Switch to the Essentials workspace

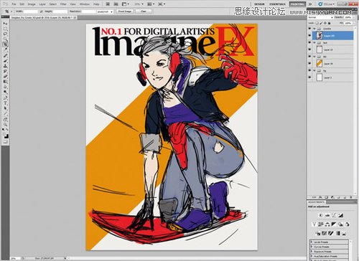277,4
